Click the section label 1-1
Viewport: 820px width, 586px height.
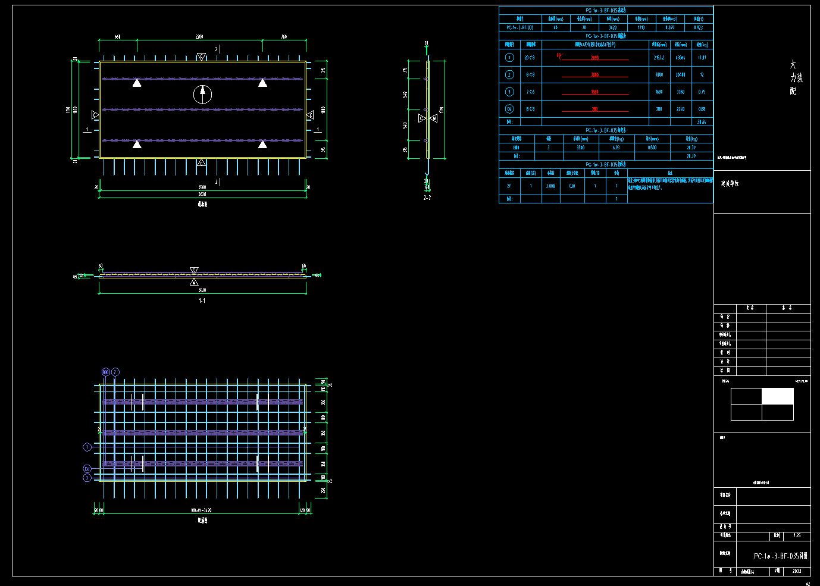pos(202,301)
